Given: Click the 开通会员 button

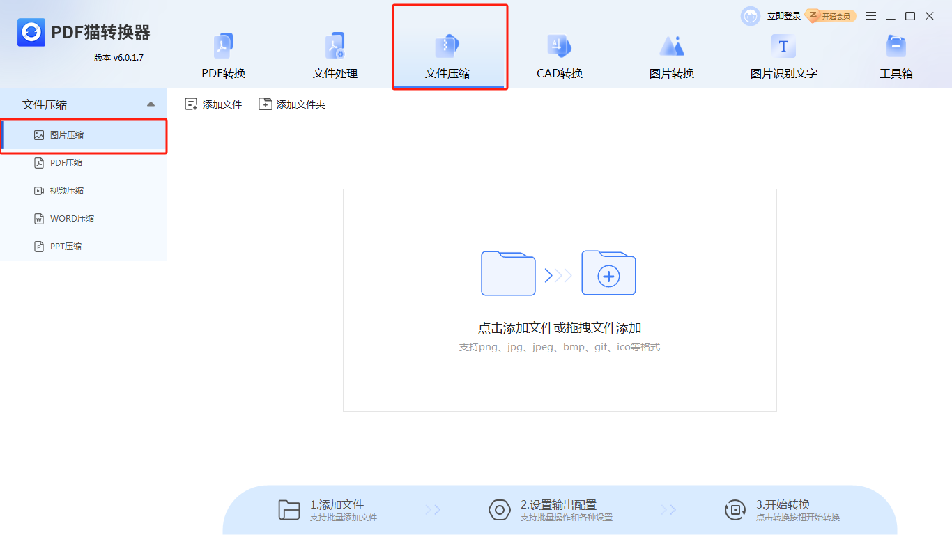Looking at the screenshot, I should click(831, 16).
